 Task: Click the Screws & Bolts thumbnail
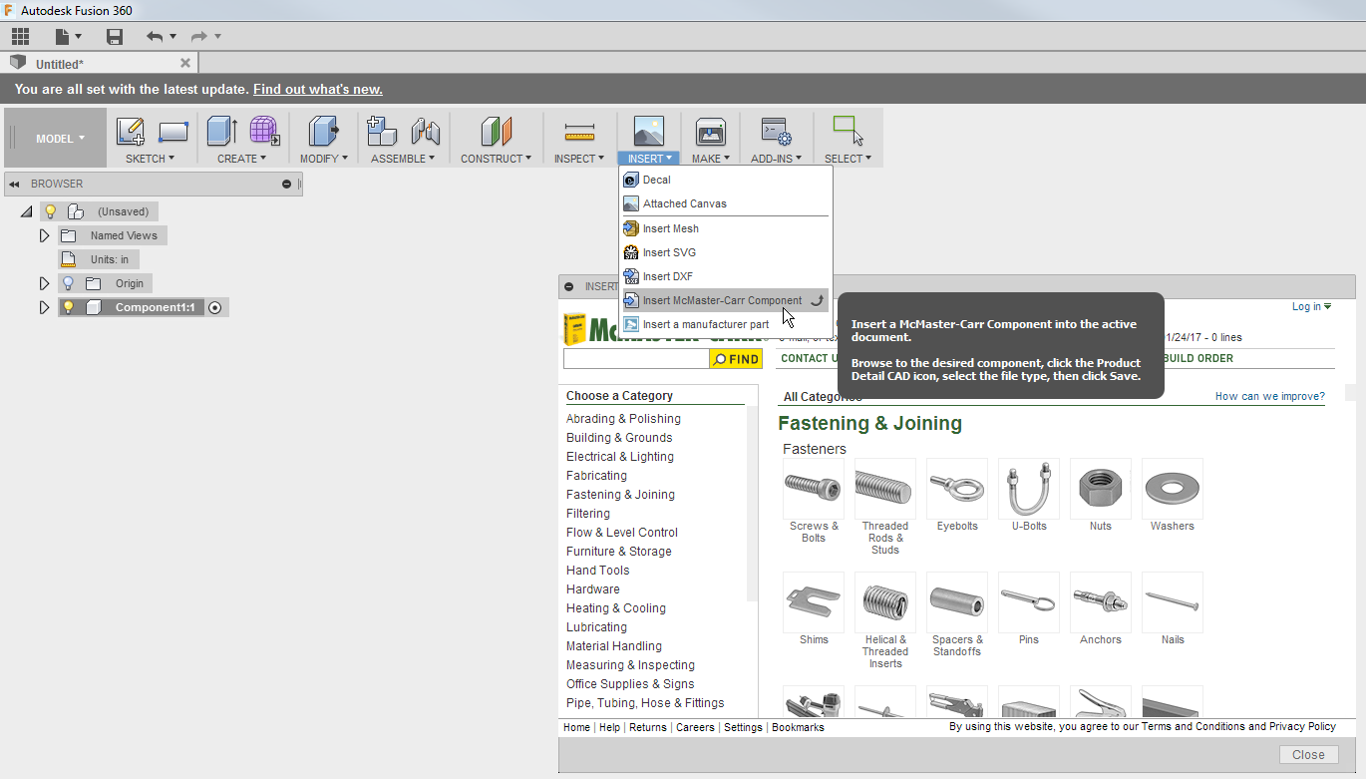tap(814, 489)
